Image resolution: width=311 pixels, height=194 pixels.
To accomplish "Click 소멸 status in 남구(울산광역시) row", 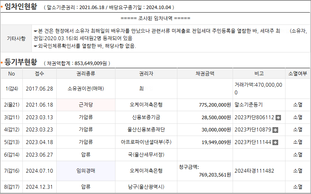I will pyautogui.click(x=298, y=187).
